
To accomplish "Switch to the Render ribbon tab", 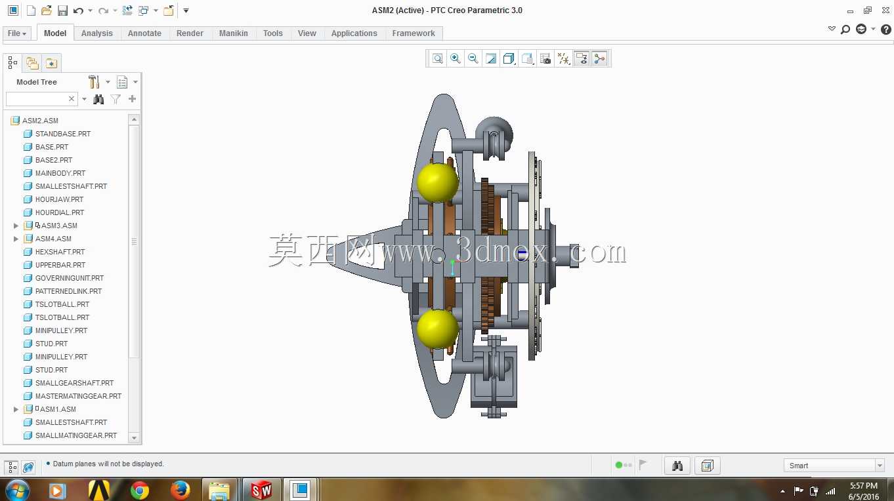I will (190, 33).
